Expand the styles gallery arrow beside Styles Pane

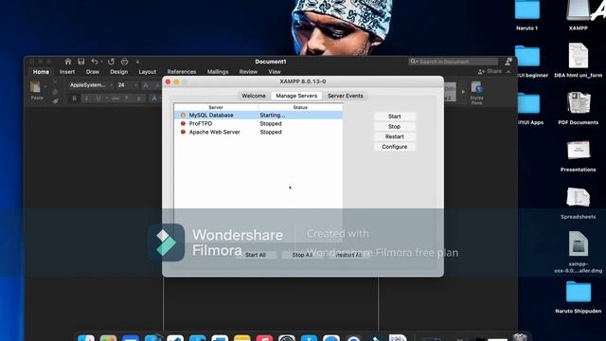pos(463,92)
